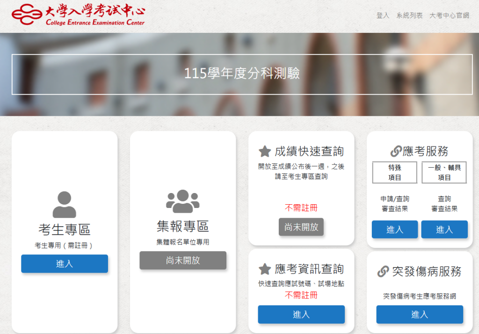Click the 突發傷病服務 heading text
479x334 pixels.
[x=427, y=271]
